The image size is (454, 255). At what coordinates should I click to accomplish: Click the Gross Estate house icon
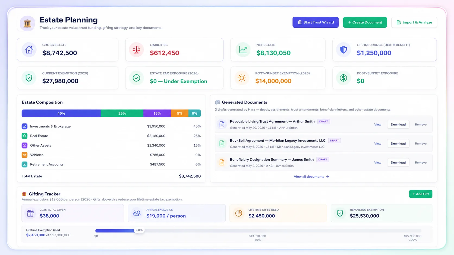coord(29,50)
